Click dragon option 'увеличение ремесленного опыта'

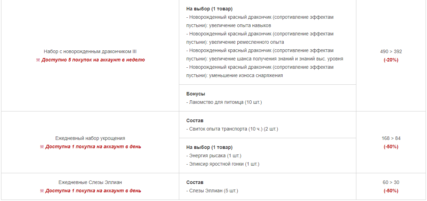(260, 38)
